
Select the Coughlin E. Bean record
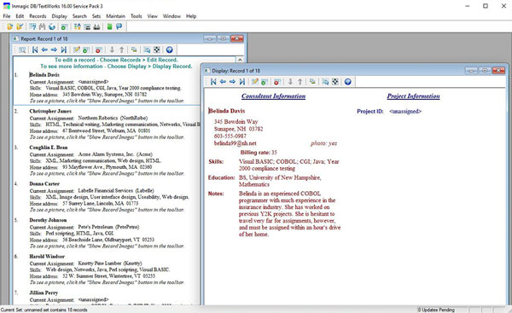point(49,148)
